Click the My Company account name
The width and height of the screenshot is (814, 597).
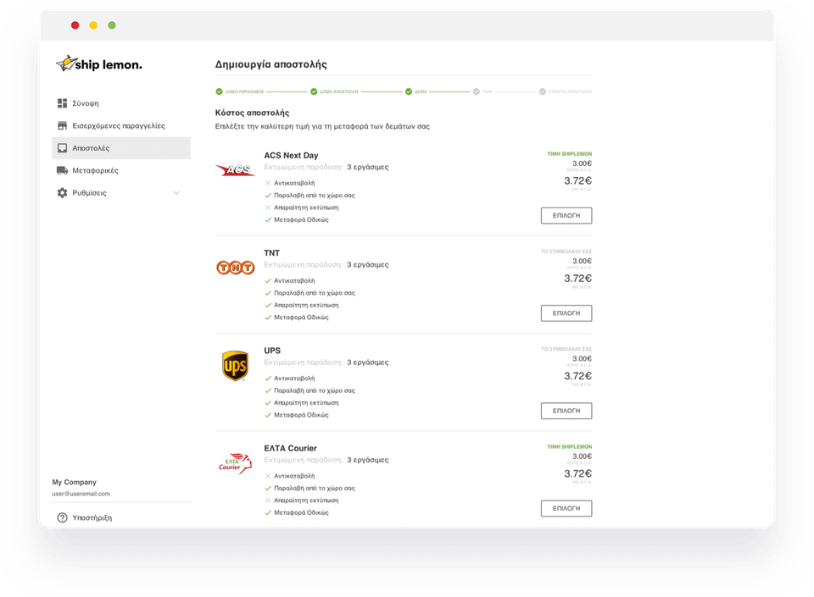click(x=75, y=482)
